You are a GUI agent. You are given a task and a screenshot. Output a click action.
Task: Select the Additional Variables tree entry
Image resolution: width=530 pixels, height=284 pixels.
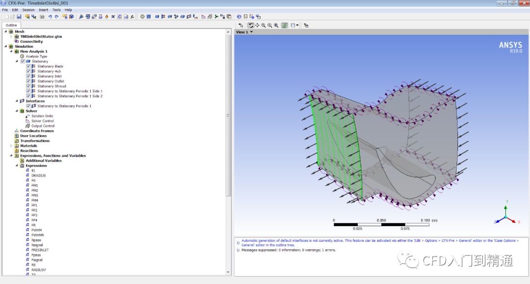tap(44, 161)
